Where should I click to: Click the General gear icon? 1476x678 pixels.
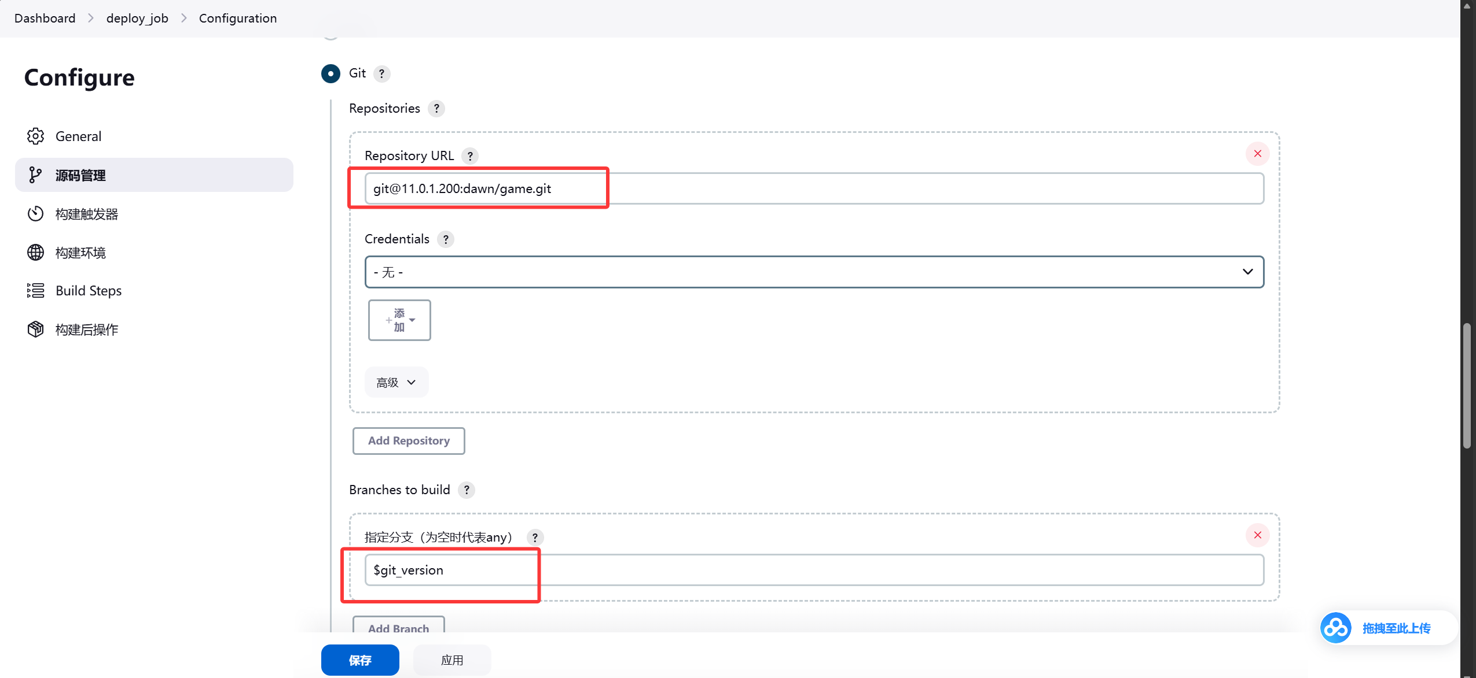click(35, 136)
